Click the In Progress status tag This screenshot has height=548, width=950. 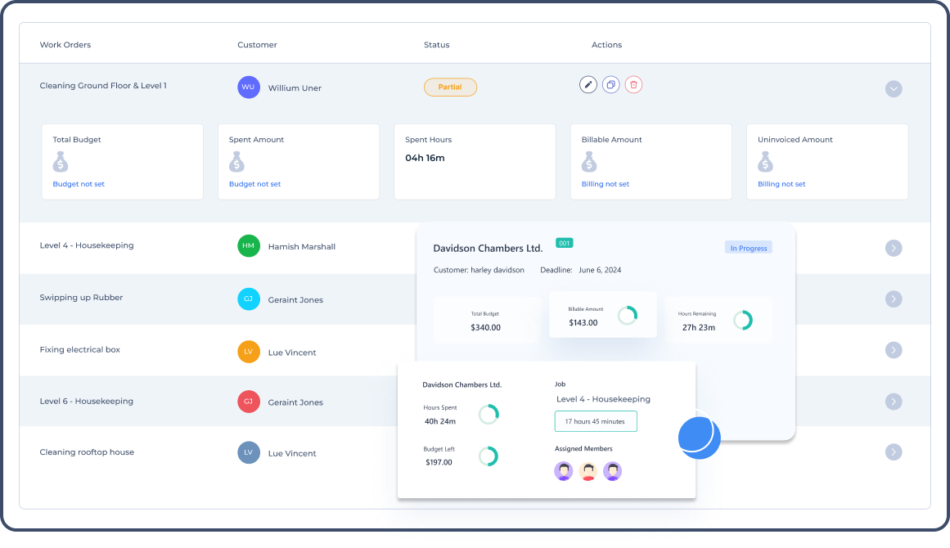click(748, 248)
